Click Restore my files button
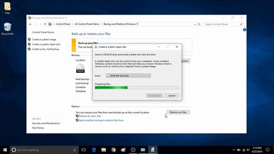 [x=178, y=112]
